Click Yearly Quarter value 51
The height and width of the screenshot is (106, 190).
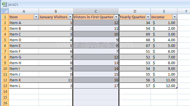point(135,51)
